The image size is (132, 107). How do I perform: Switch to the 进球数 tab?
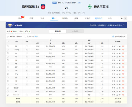[65, 18]
